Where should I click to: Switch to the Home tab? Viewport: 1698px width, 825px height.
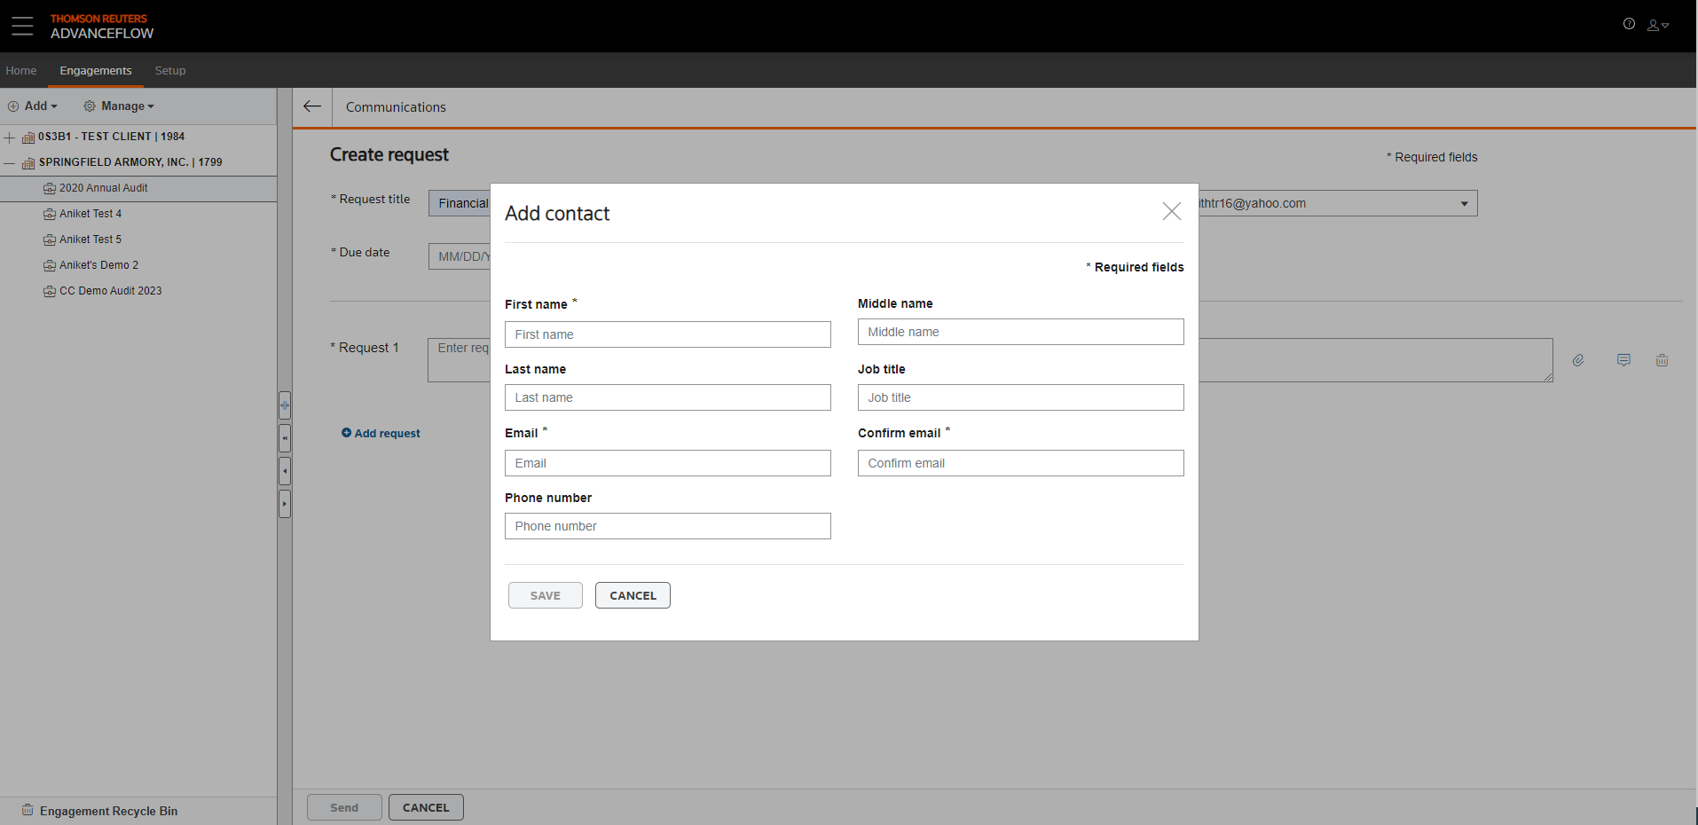(21, 71)
